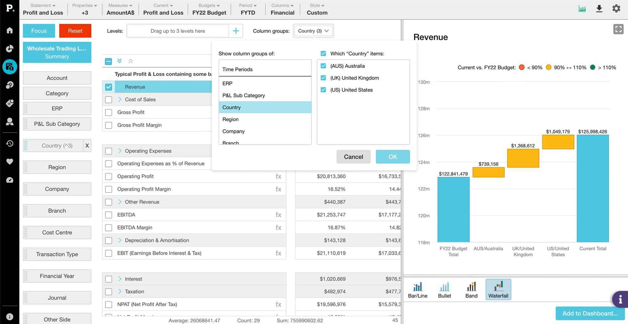
Task: Select Region in column groups list
Action: pyautogui.click(x=231, y=119)
